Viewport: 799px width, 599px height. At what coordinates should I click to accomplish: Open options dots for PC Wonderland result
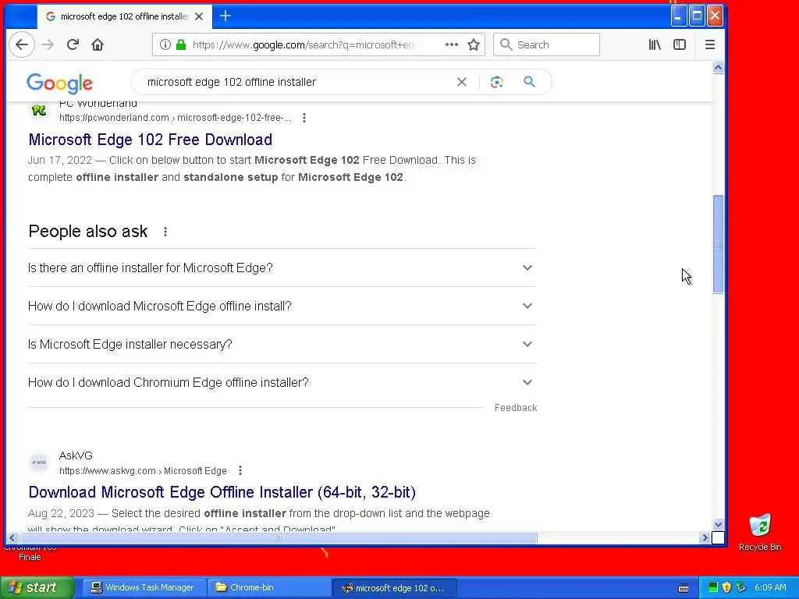click(304, 118)
